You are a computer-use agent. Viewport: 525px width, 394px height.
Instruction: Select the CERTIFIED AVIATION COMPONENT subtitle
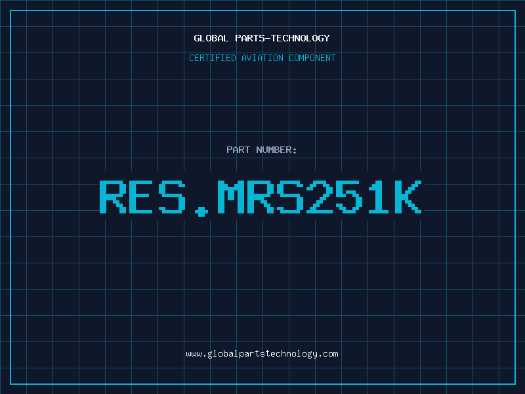point(262,58)
